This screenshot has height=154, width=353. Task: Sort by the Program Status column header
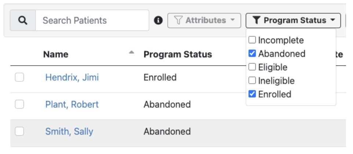point(178,55)
